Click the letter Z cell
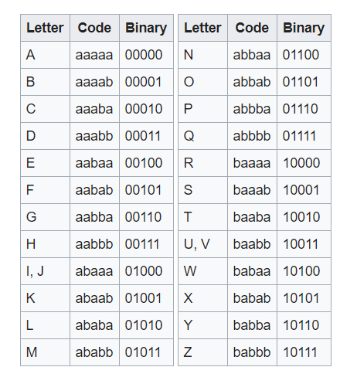Image resolution: width=357 pixels, height=384 pixels. [x=202, y=352]
